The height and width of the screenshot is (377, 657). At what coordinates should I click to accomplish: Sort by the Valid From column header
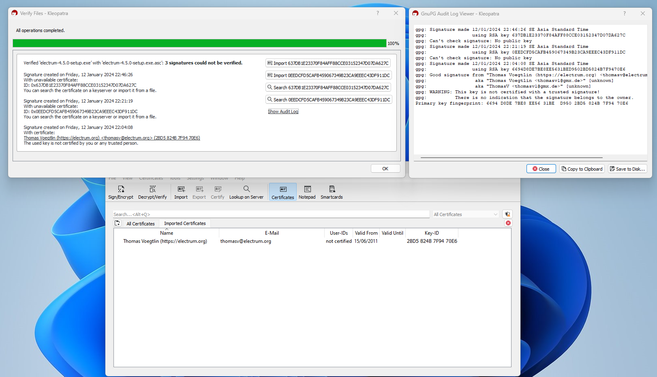coord(366,233)
